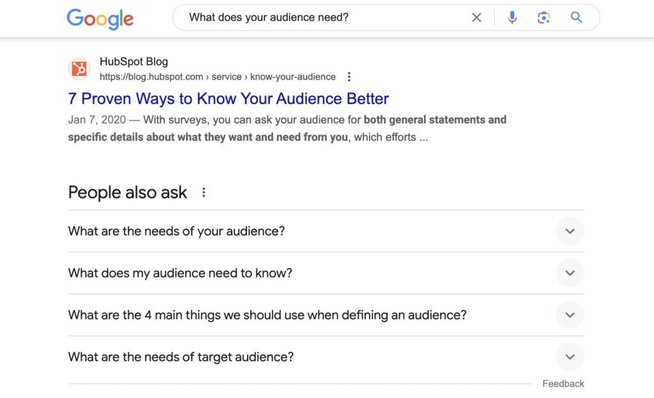Click the HubSpot Blog site name
The width and height of the screenshot is (654, 398).
tap(133, 62)
